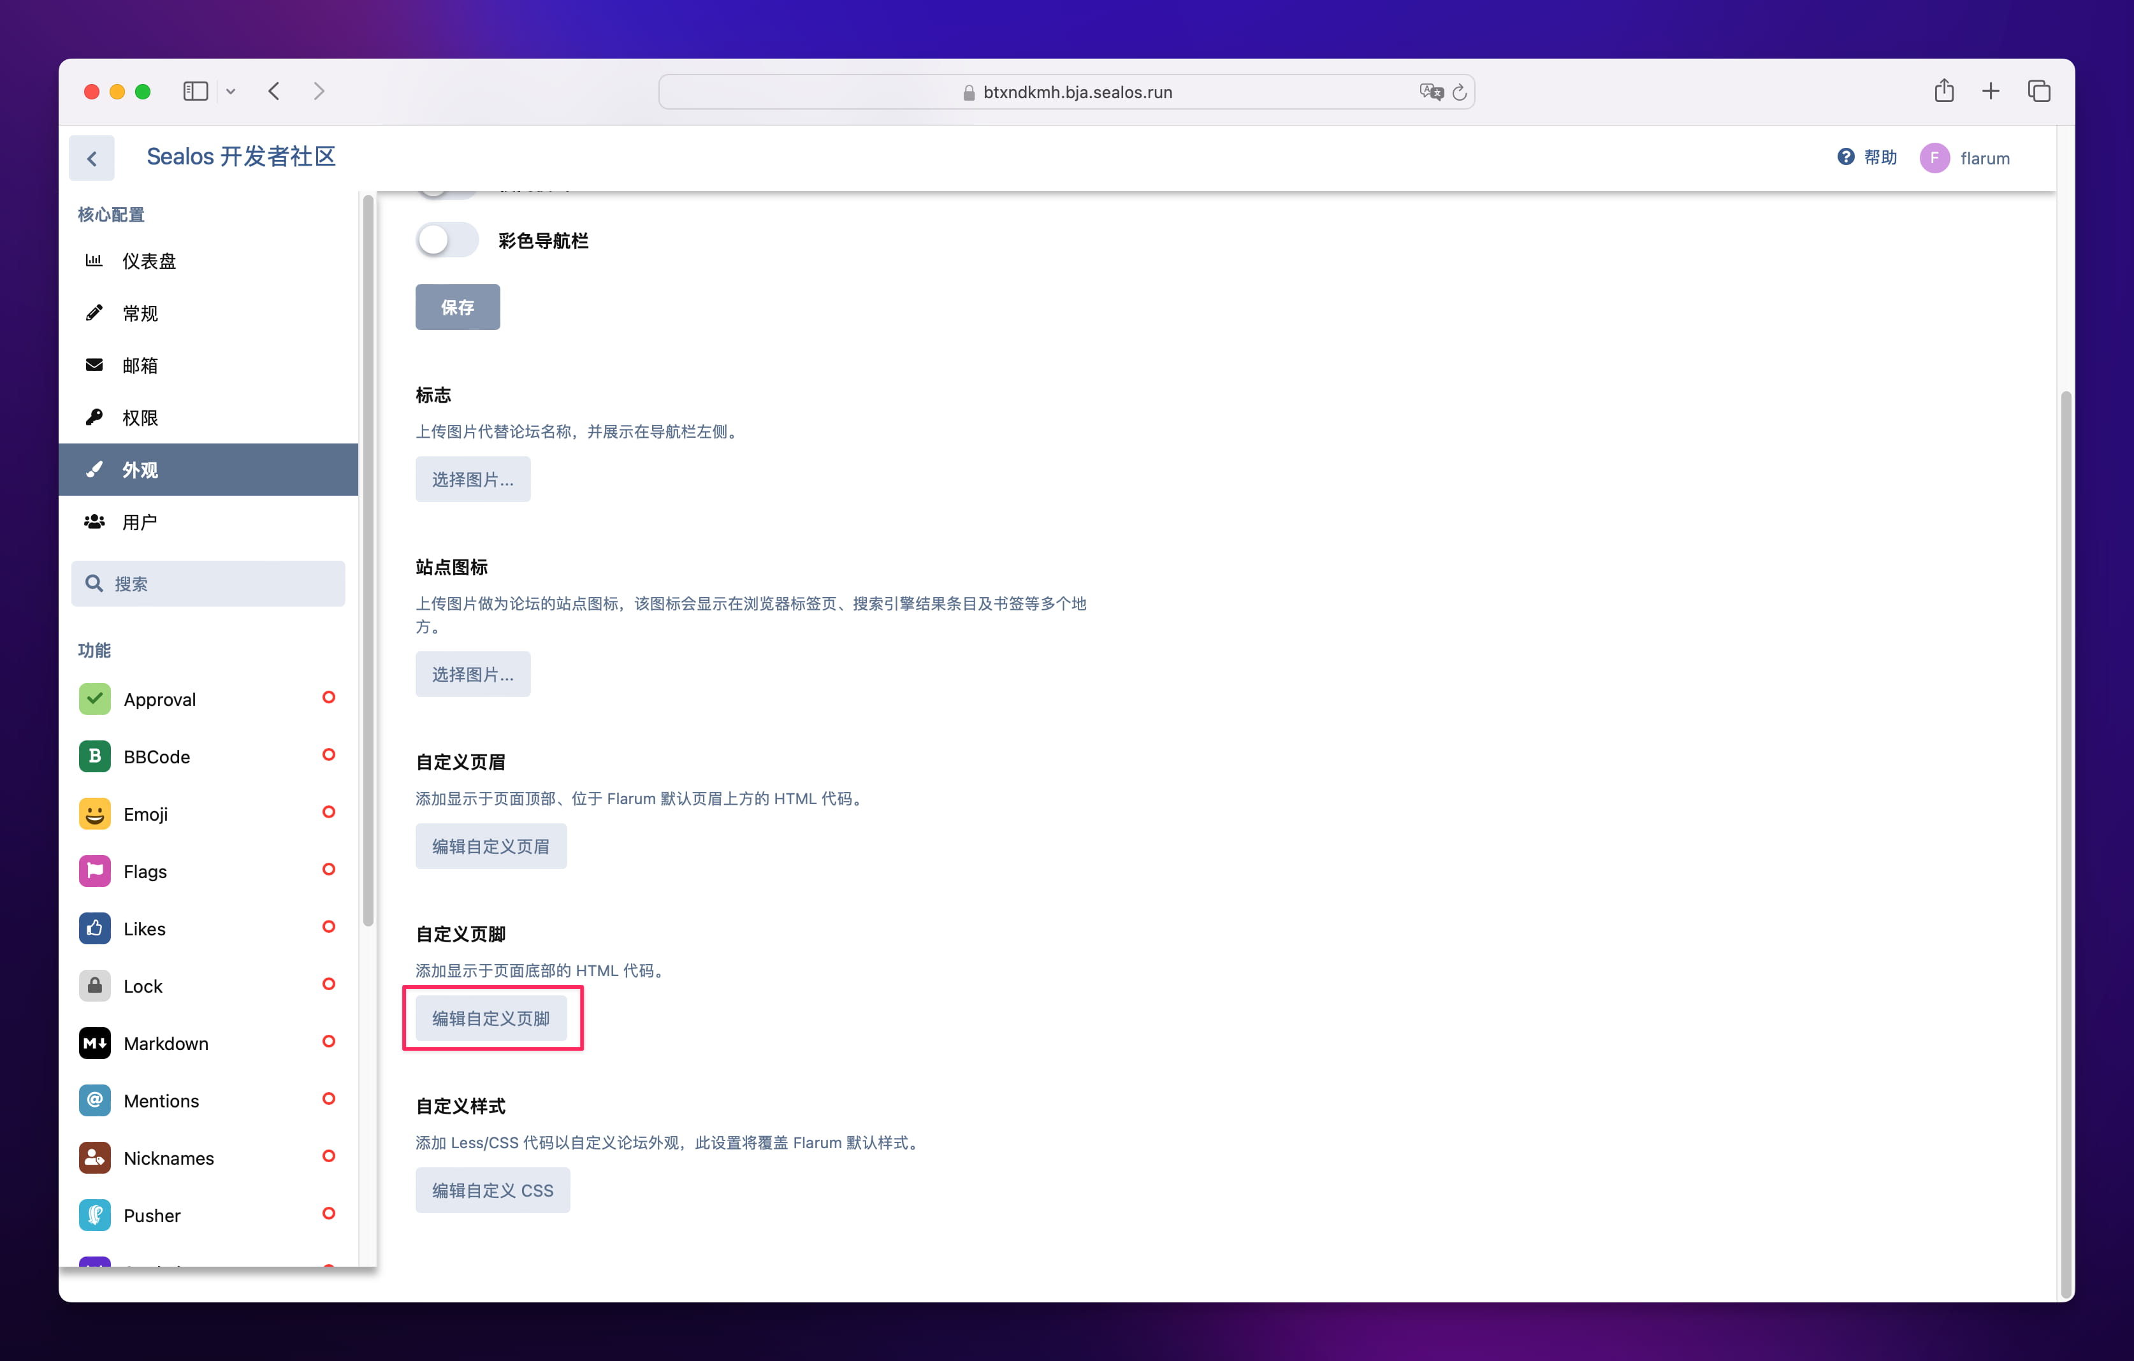Click the Emoji extension smiley icon
The width and height of the screenshot is (2134, 1361).
click(x=95, y=812)
